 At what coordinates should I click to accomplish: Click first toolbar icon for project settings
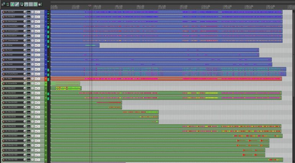(3, 4)
